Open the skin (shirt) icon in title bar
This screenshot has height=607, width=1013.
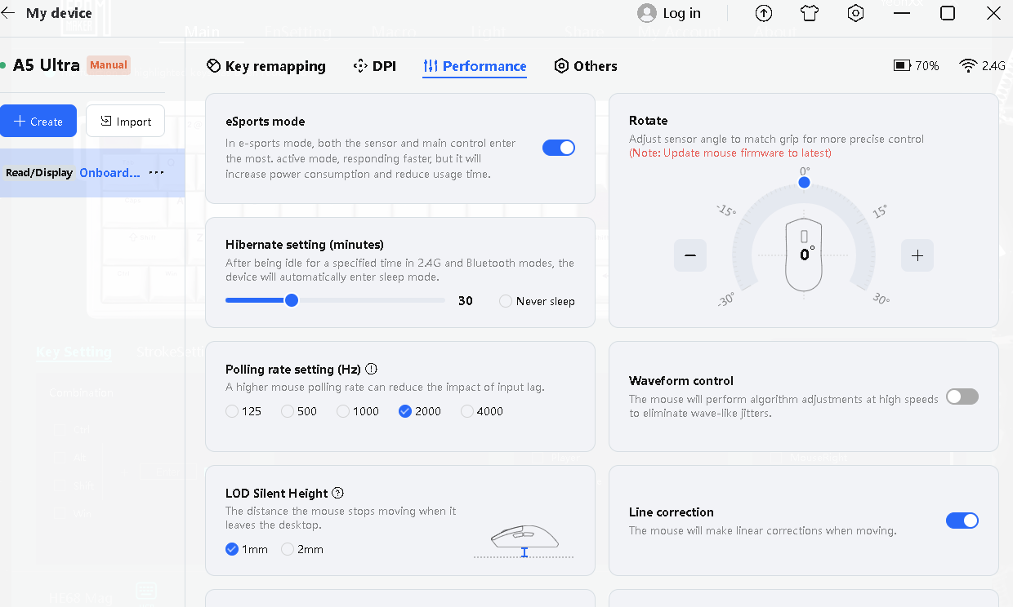pos(810,13)
